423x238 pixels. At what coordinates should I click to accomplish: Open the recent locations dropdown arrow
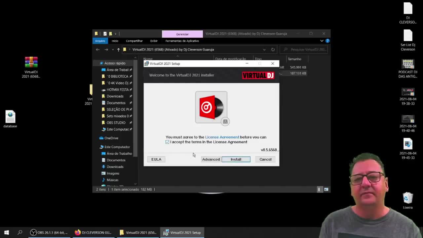[113, 50]
